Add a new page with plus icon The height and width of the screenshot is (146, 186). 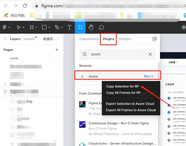pyautogui.click(x=57, y=50)
